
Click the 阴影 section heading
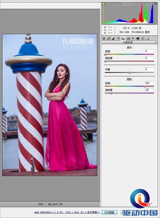(x=129, y=79)
